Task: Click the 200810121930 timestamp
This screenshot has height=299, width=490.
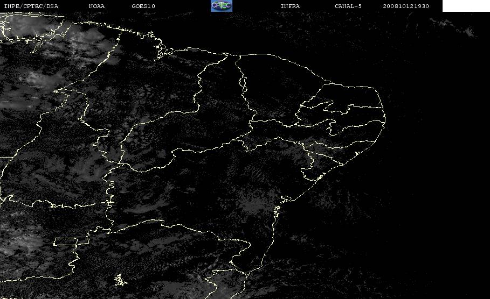Action: (406, 6)
